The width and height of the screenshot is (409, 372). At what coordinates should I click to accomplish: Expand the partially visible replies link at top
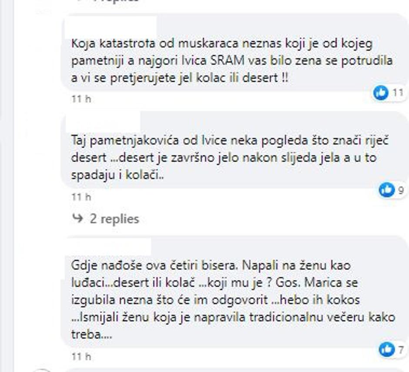pos(115,1)
